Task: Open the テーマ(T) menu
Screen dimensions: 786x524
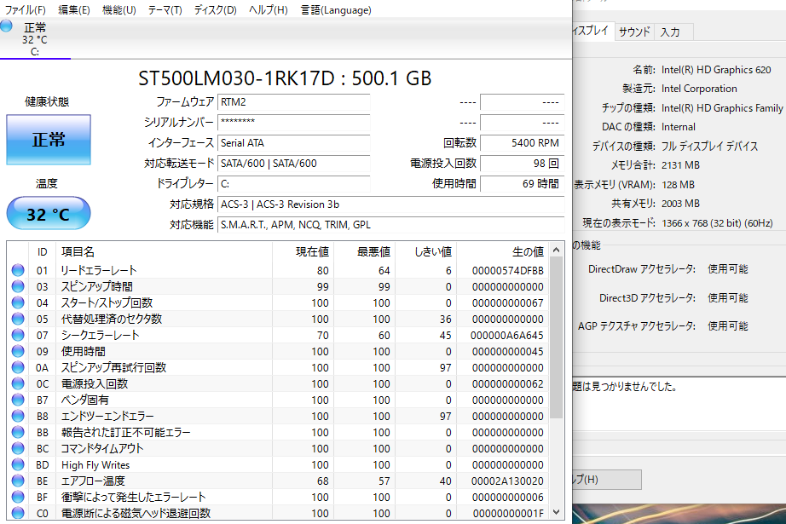Action: 165,10
